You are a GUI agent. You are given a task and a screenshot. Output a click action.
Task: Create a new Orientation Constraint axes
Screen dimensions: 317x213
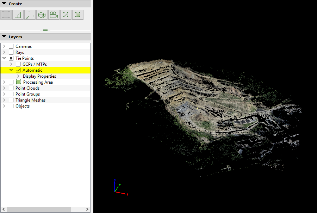pos(30,15)
